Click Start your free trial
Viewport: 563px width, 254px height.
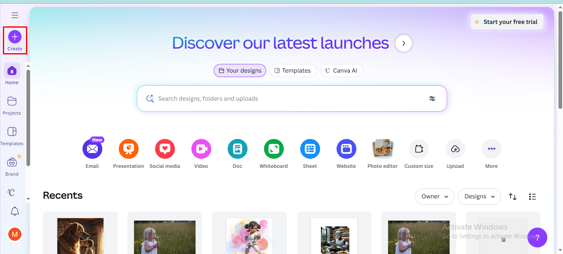click(x=507, y=21)
